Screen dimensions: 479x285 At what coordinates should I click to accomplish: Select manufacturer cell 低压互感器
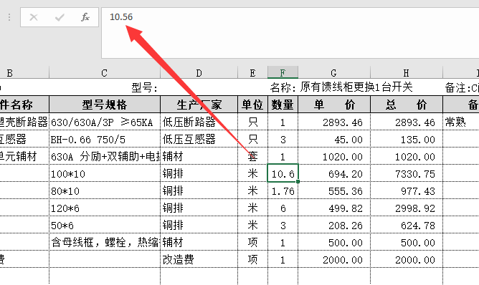(x=199, y=140)
